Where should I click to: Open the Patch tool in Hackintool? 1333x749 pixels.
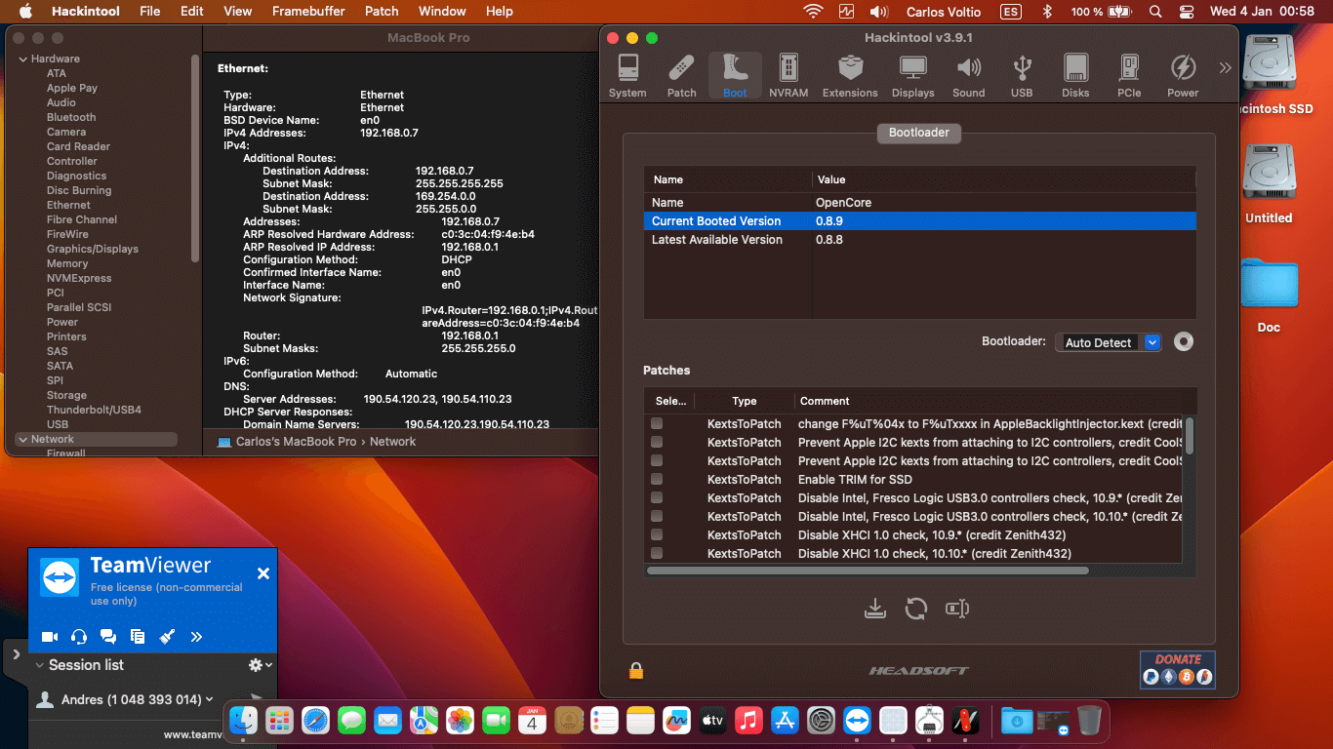coord(681,76)
